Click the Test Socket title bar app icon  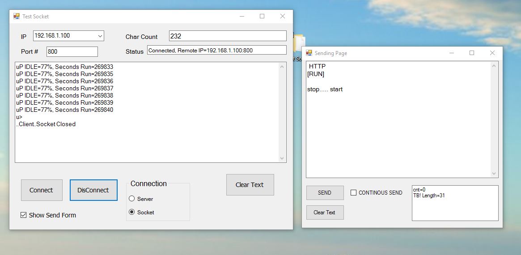(x=17, y=16)
